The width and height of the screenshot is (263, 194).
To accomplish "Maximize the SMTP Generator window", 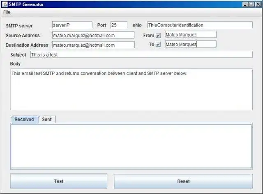I will click(251, 5).
